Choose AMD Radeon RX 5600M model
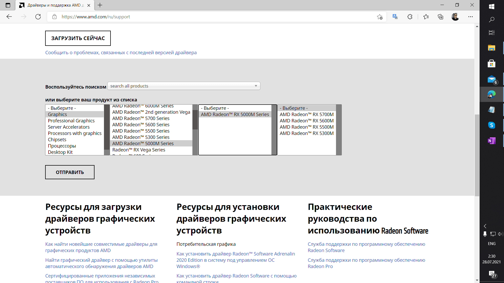The height and width of the screenshot is (283, 504). [x=307, y=121]
